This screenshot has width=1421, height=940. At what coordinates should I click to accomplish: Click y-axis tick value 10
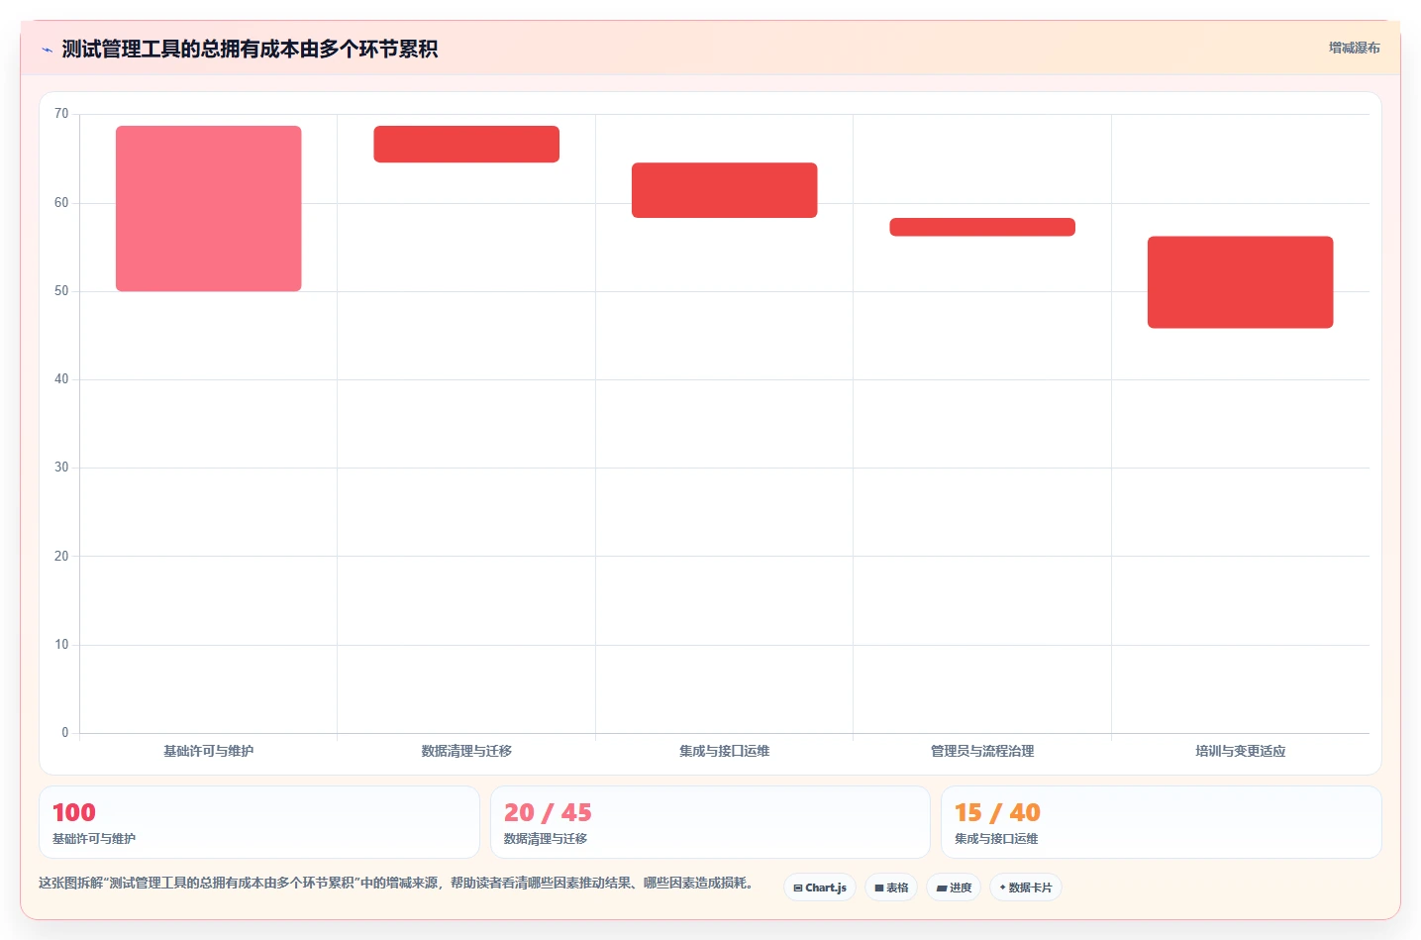coord(61,645)
